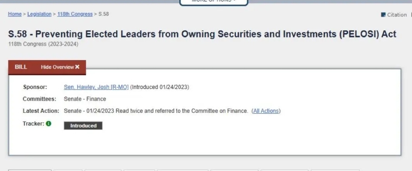Screen dimensions: 412x171
Task: Click the S.58 PELOSI Act title heading
Action: 202,34
